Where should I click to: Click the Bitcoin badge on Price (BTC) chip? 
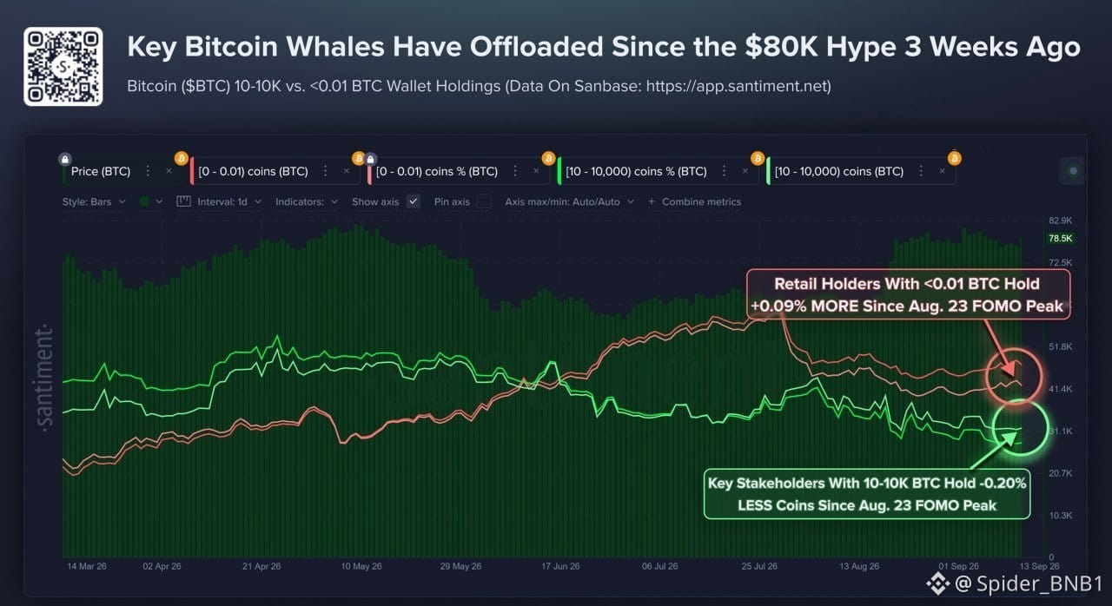182,158
